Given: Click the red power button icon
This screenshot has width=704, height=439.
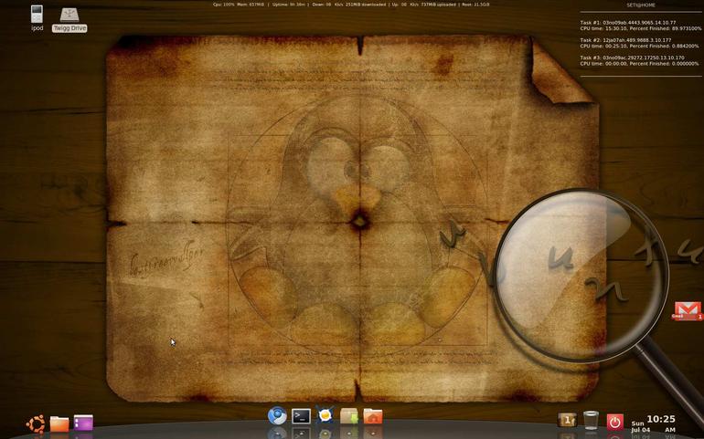Looking at the screenshot, I should pos(614,422).
